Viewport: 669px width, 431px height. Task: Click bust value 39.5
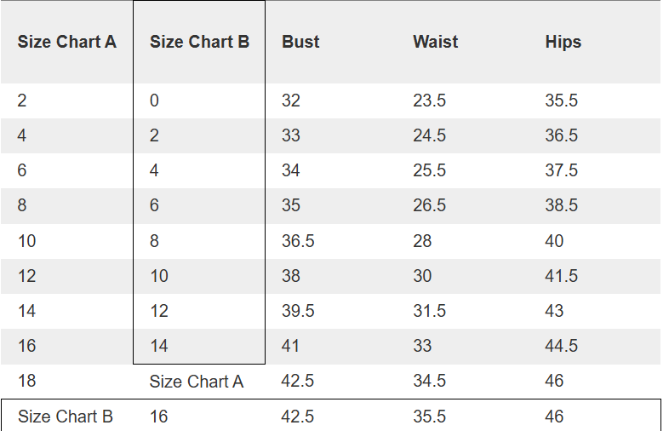point(298,311)
